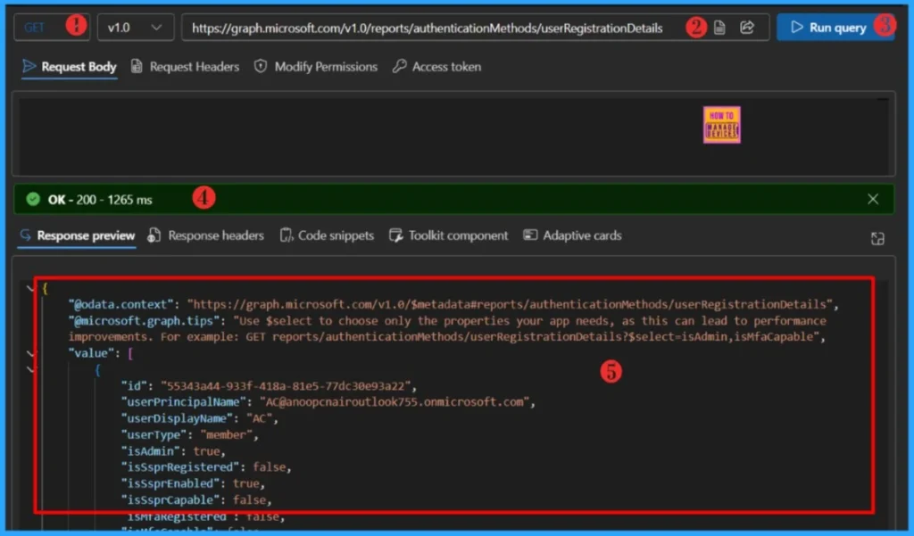Click the play icon on Run query

(x=797, y=28)
